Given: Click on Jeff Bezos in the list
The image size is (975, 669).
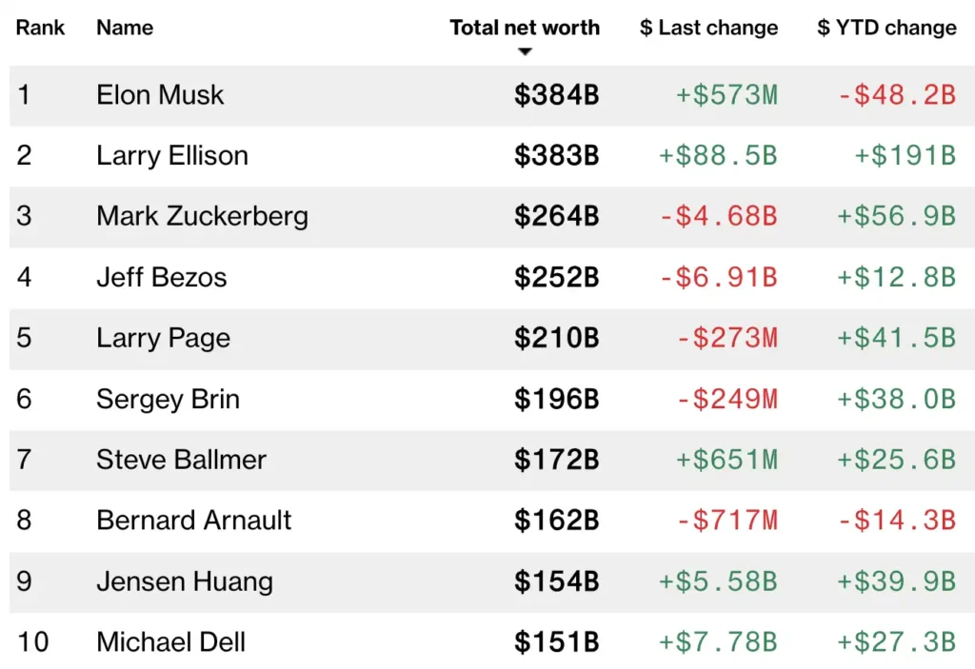Looking at the screenshot, I should tap(162, 277).
